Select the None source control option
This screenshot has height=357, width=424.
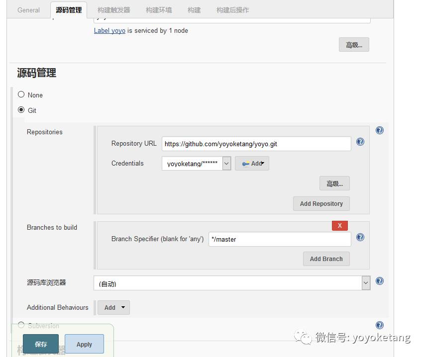pyautogui.click(x=21, y=94)
